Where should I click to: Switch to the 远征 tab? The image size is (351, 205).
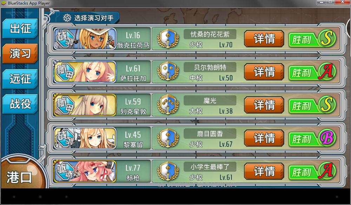(x=20, y=79)
